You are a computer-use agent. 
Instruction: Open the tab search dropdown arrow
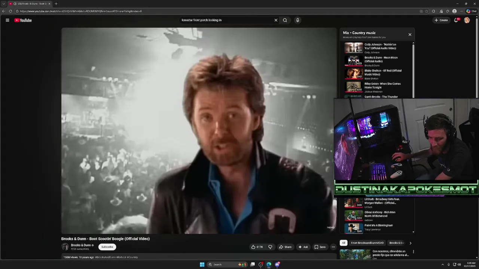tap(3, 4)
